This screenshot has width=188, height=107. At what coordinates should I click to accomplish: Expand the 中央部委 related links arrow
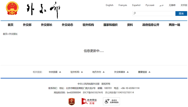coord(60,72)
